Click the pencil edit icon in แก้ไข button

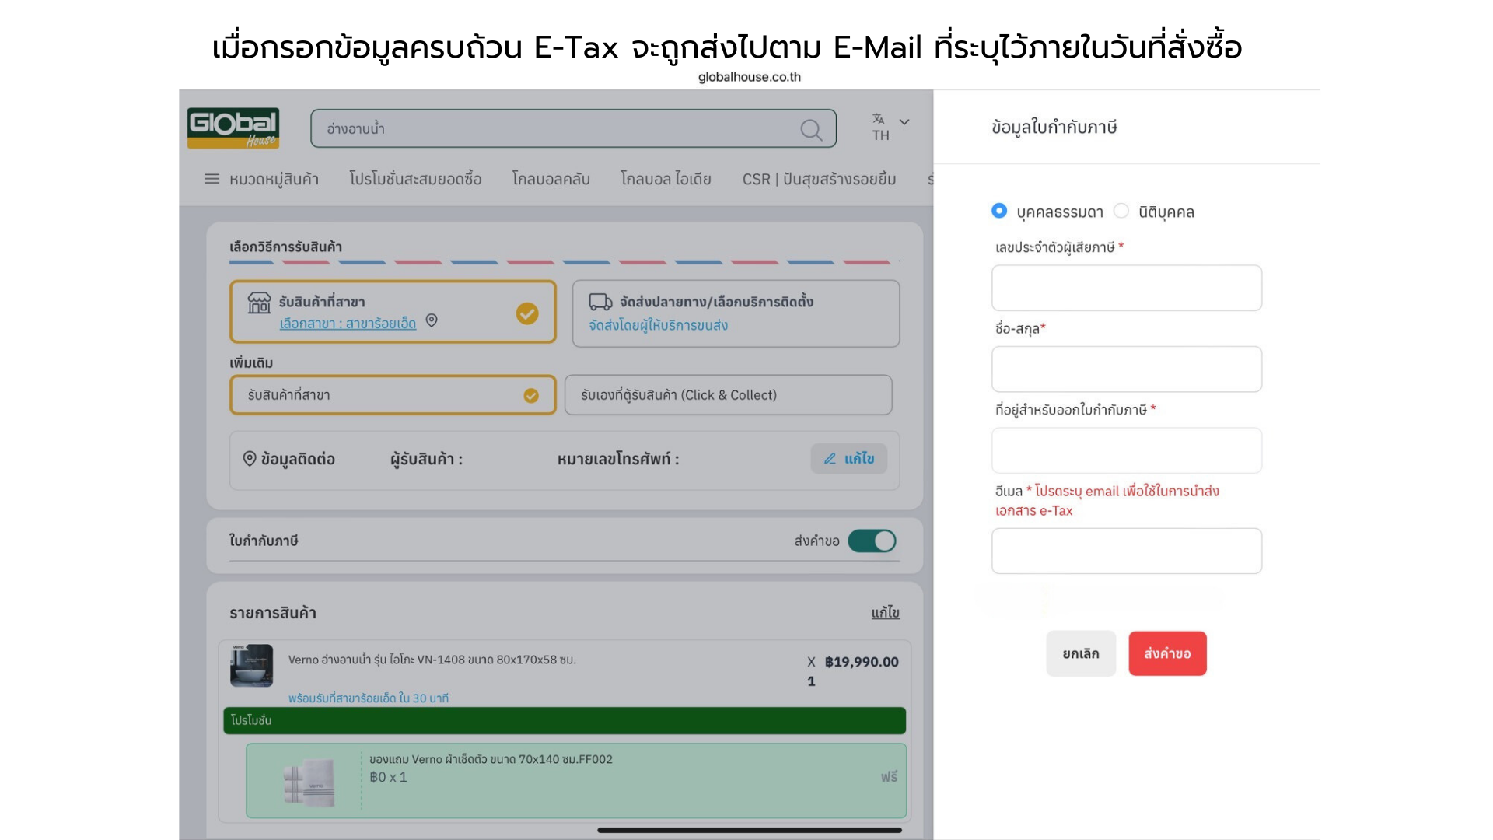(x=830, y=459)
